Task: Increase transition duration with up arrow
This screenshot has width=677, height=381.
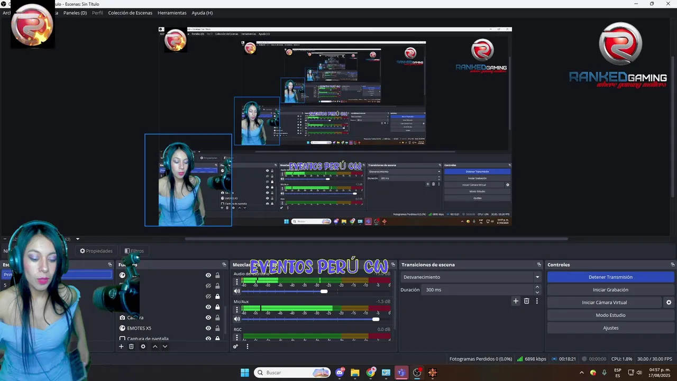Action: pos(537,287)
